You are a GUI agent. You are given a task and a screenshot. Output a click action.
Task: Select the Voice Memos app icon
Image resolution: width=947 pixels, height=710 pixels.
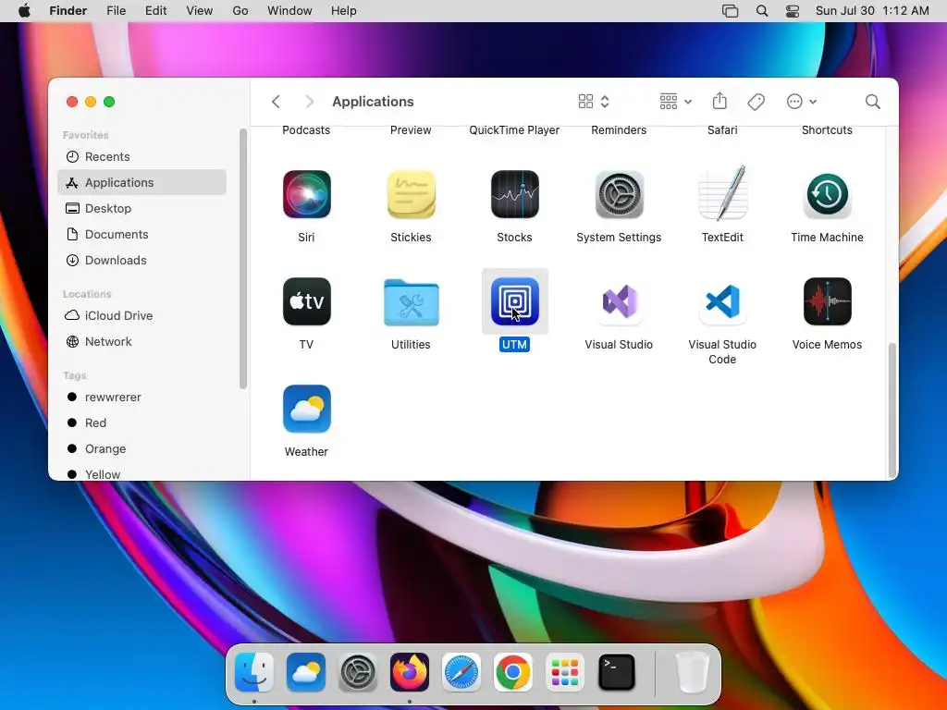[x=827, y=301]
